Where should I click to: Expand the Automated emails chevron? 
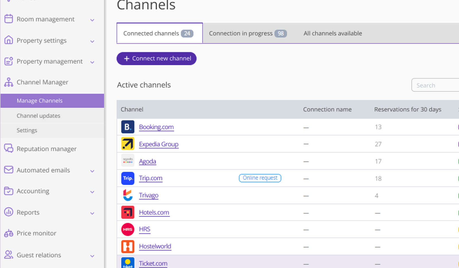pos(92,171)
